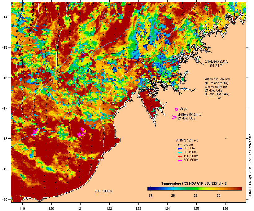Click the longitude 122 axis label
Viewport: 254px width, 211px height.
109,209
